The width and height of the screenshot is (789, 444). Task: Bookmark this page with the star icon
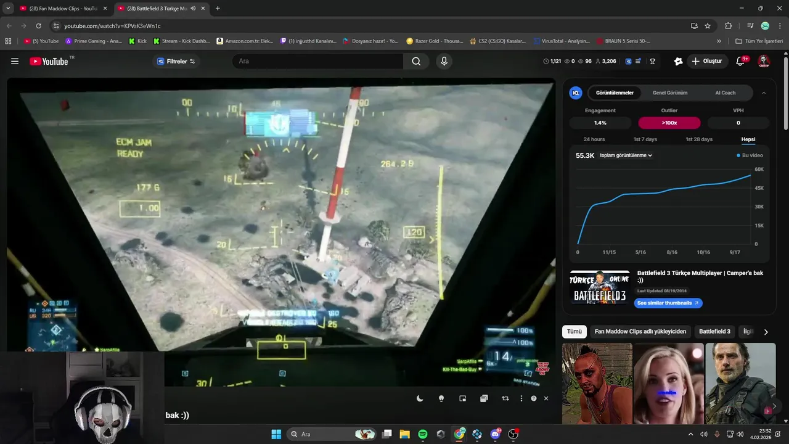click(x=708, y=26)
